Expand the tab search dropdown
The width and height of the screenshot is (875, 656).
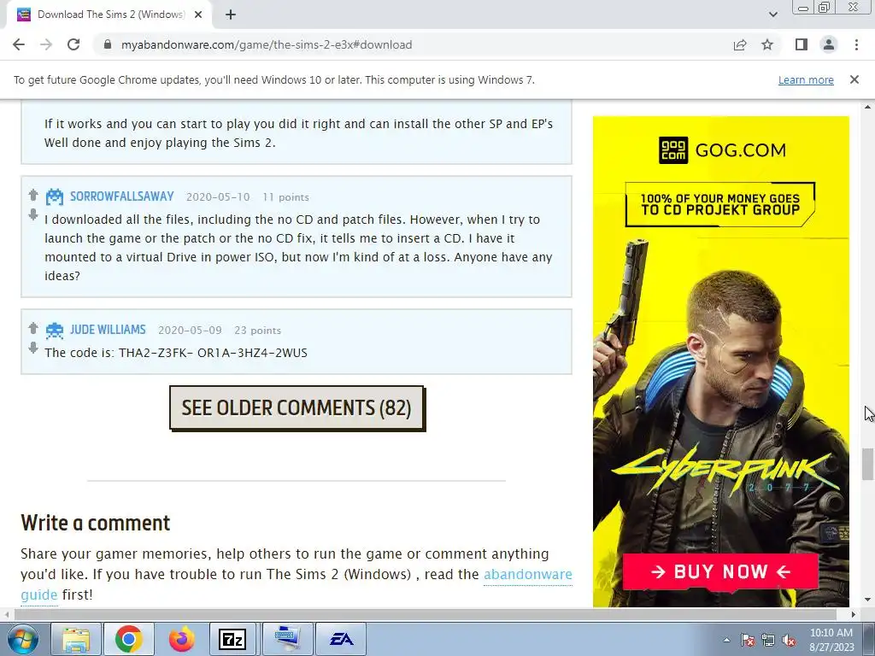point(772,15)
